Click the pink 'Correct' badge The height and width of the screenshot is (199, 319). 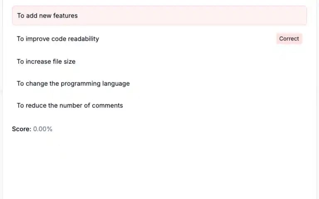pyautogui.click(x=289, y=39)
